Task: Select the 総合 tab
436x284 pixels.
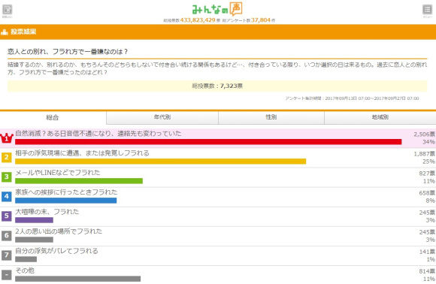Action: coord(53,117)
